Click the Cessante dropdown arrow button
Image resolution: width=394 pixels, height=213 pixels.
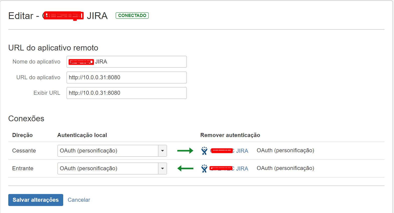point(163,151)
